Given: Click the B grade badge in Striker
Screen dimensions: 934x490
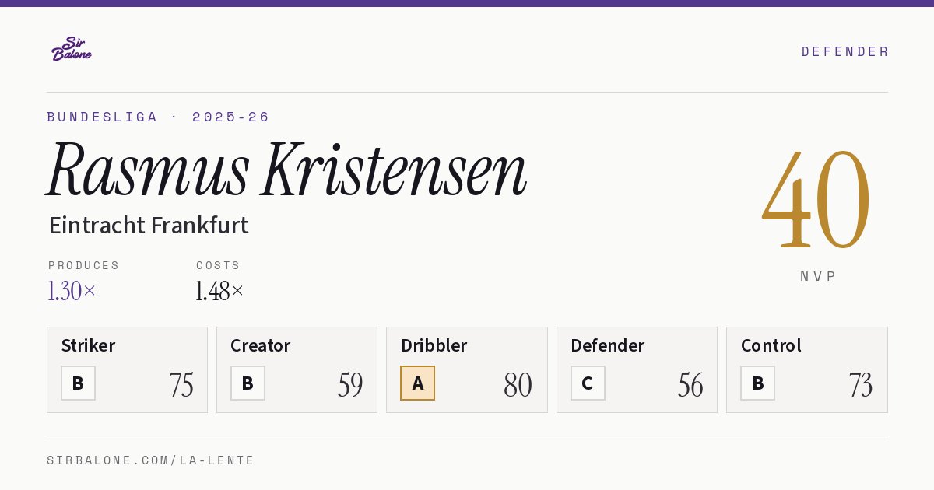Looking at the screenshot, I should click(x=78, y=383).
